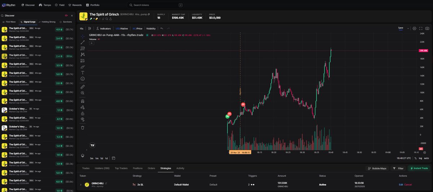
Task: Toggle percent scale on chart
Action: (x=415, y=158)
